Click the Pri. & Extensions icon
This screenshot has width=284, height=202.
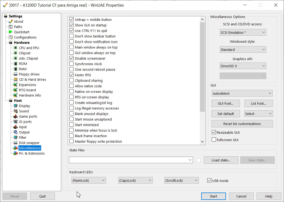coord(16,153)
